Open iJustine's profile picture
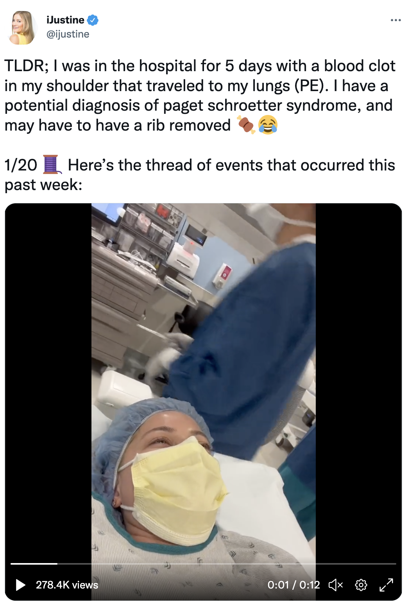Viewport: 408px width, 610px height. [x=22, y=27]
